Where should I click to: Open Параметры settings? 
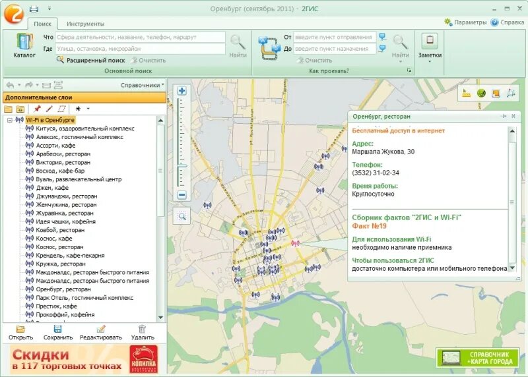466,22
